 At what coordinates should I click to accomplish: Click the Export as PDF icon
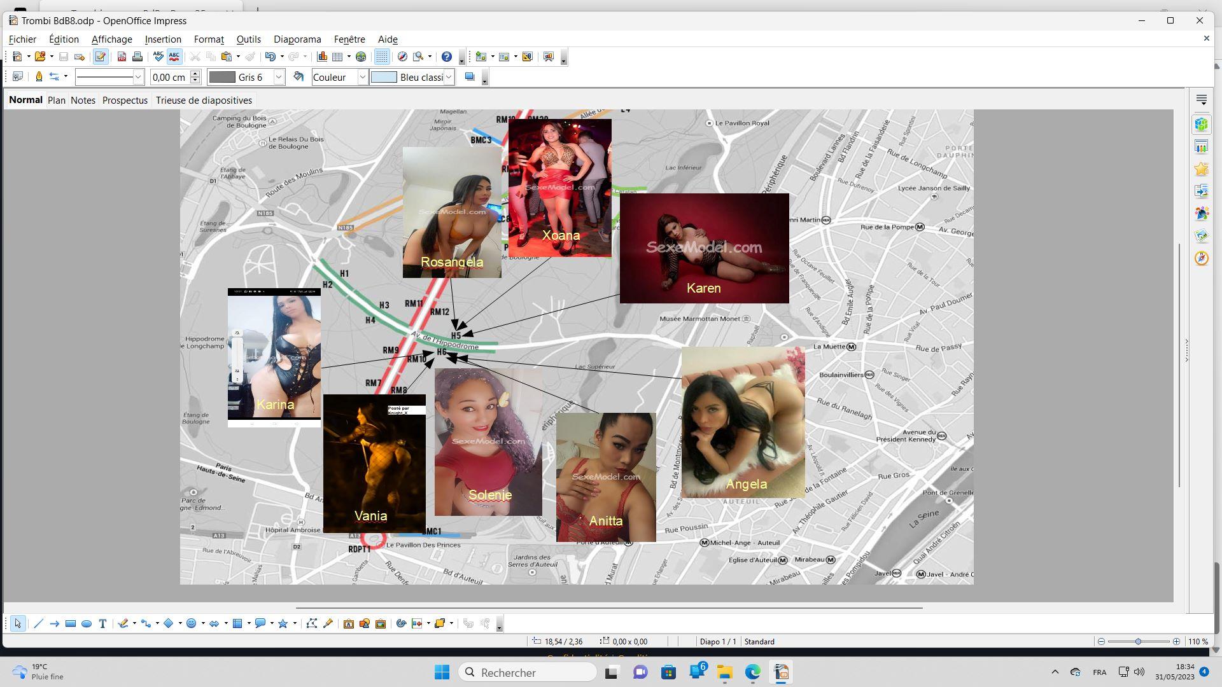click(x=122, y=57)
